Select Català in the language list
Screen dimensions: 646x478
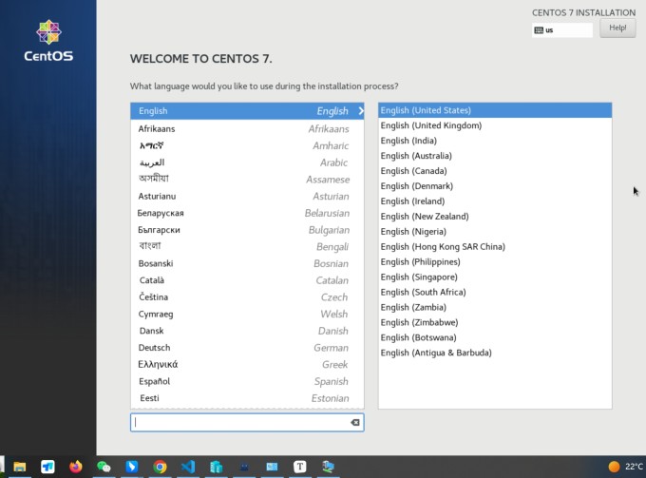pyautogui.click(x=247, y=280)
